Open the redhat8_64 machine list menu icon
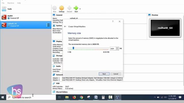 click(x=48, y=25)
